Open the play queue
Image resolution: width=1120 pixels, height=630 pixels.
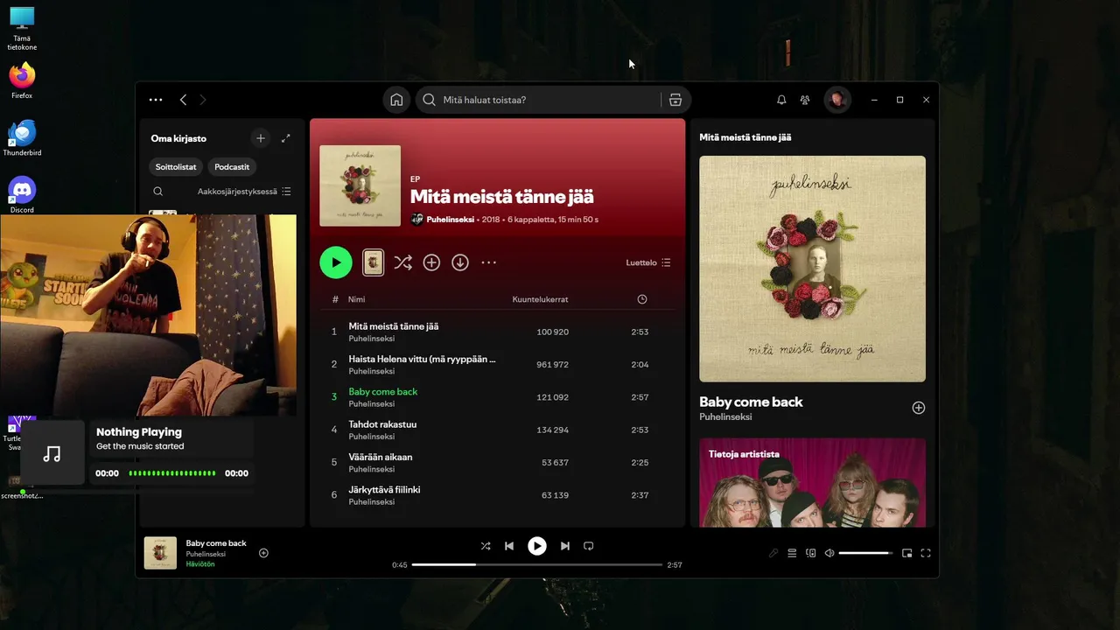[792, 553]
